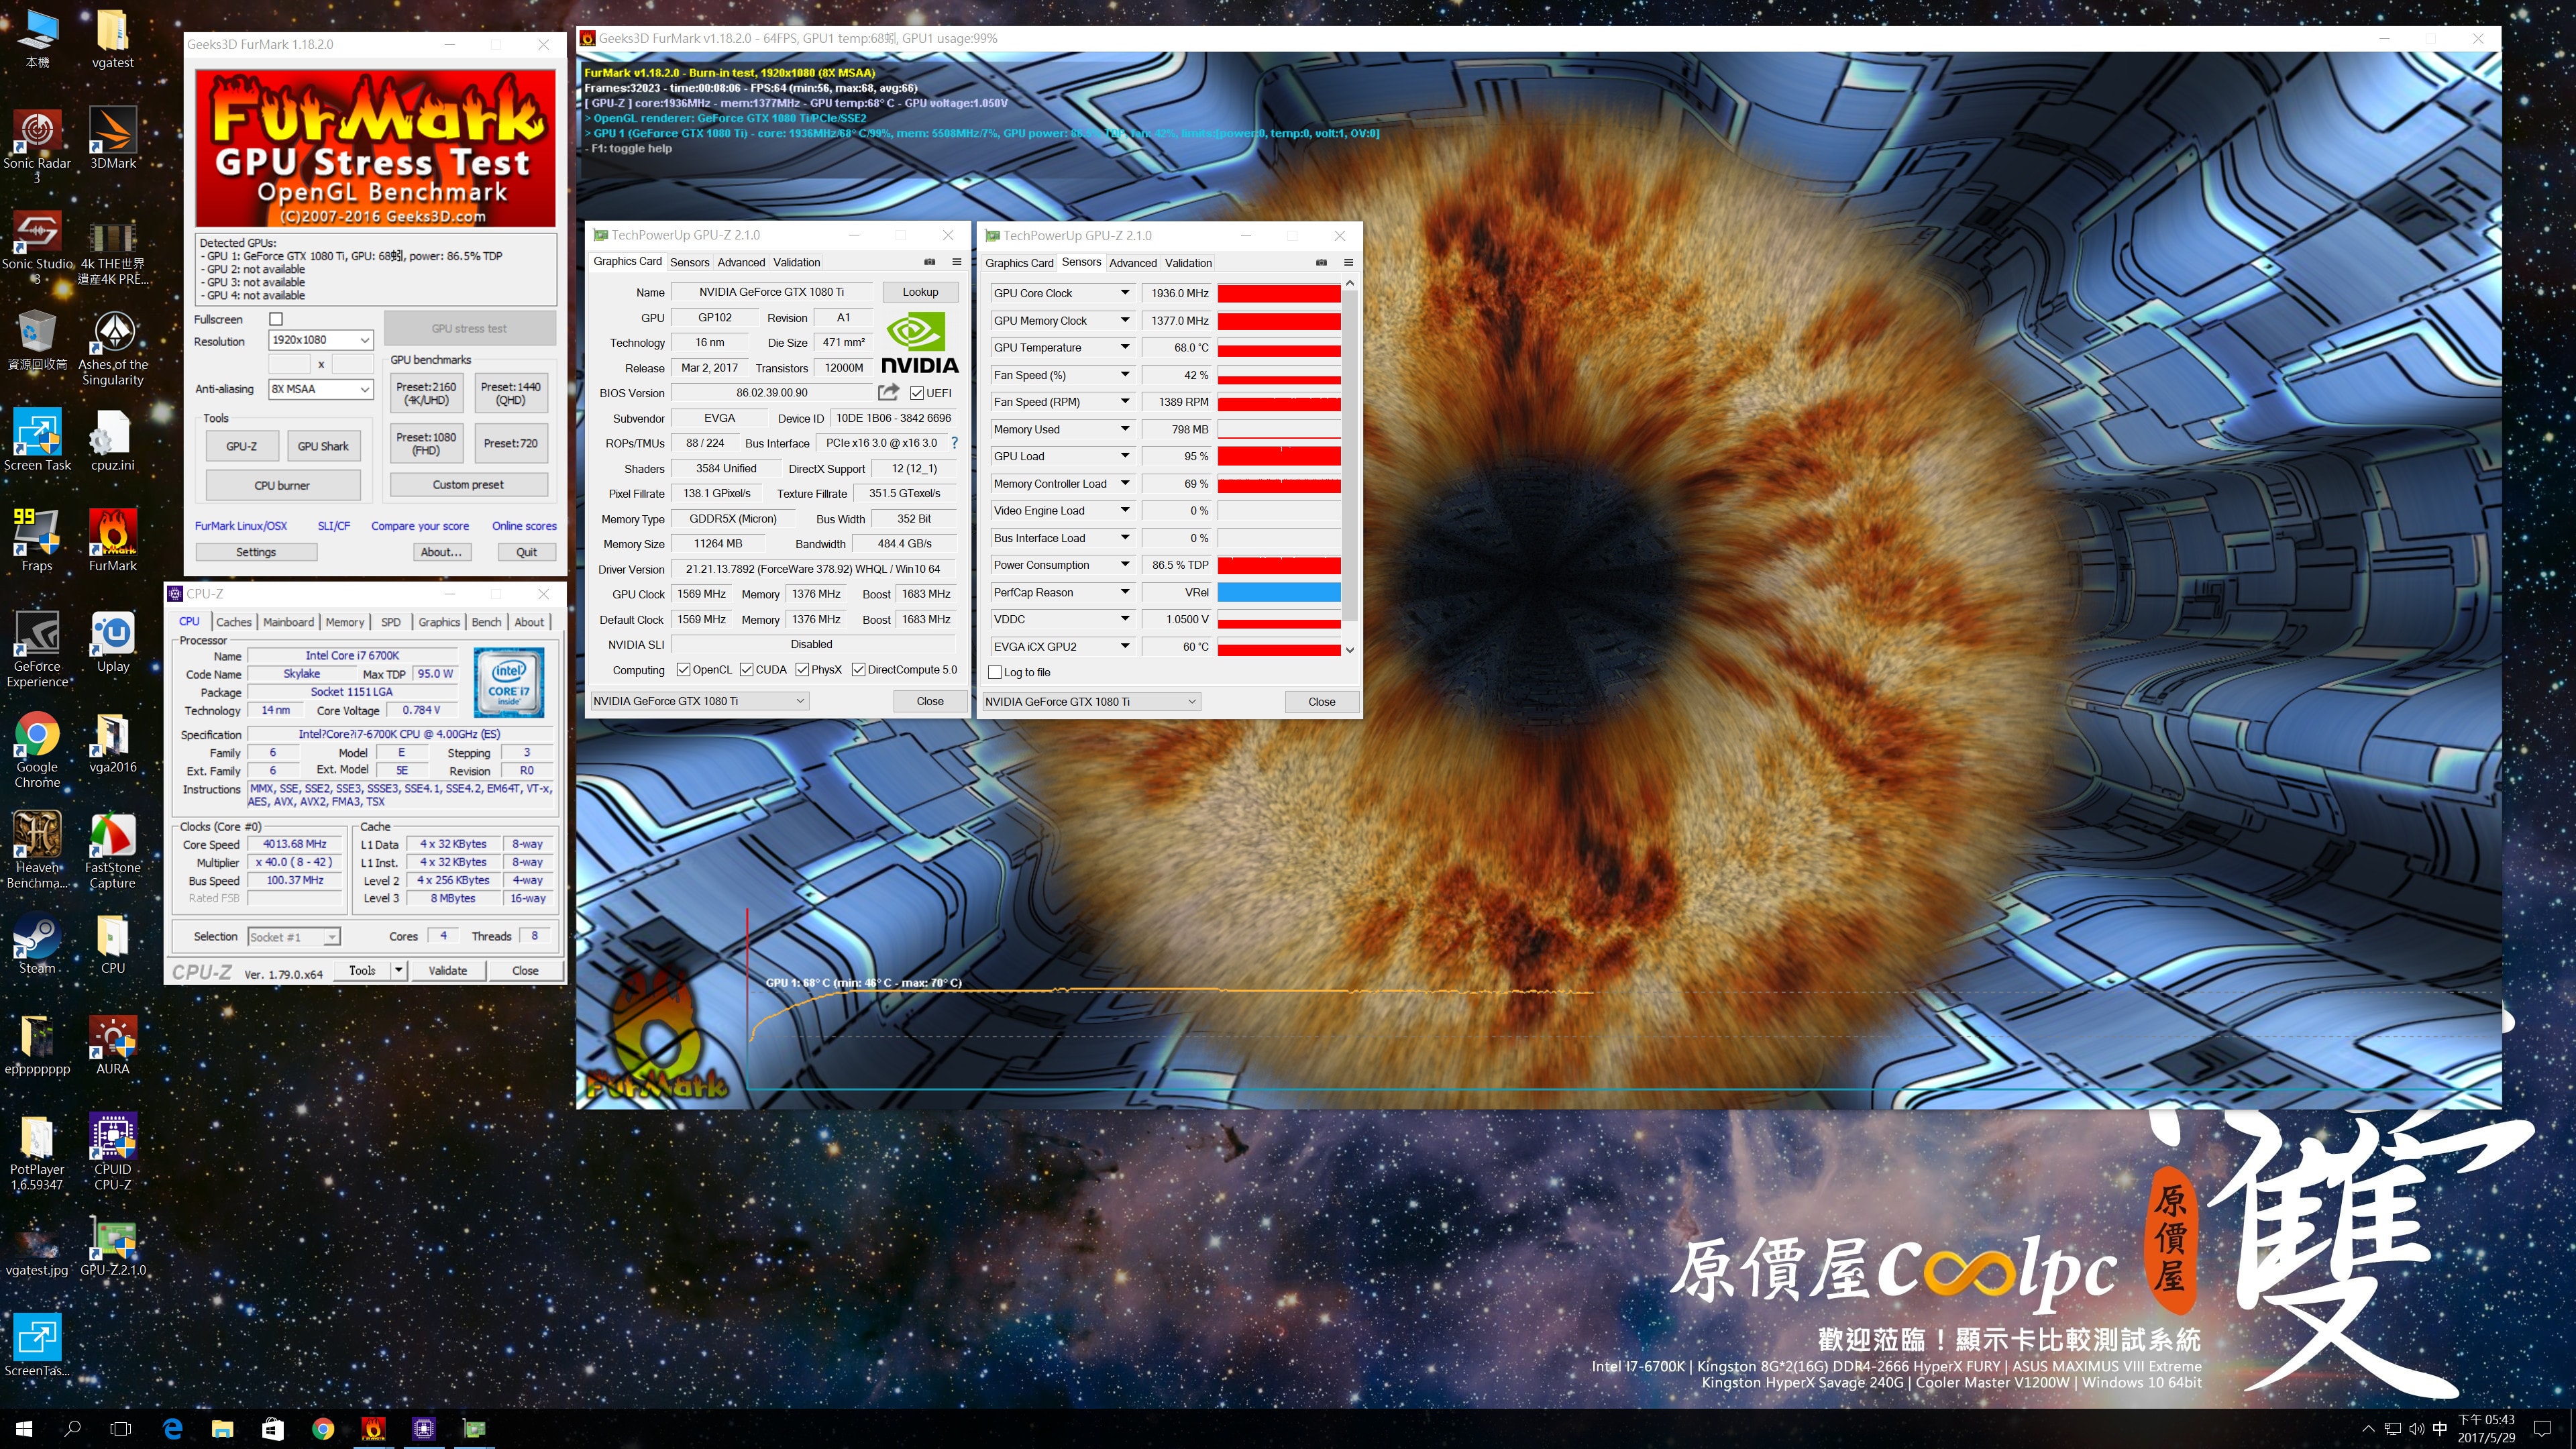
Task: Click the CPU burner button in FurMark
Action: point(282,485)
